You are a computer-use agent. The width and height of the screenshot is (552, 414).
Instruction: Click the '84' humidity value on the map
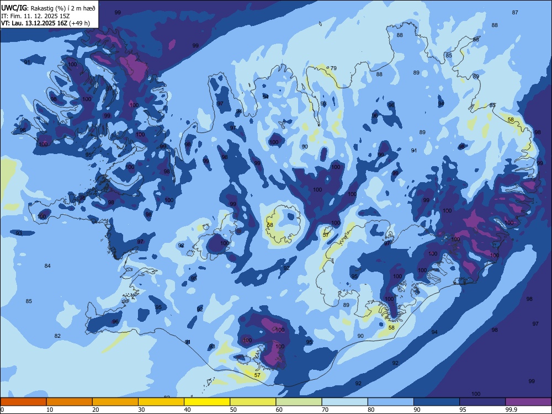(x=47, y=266)
